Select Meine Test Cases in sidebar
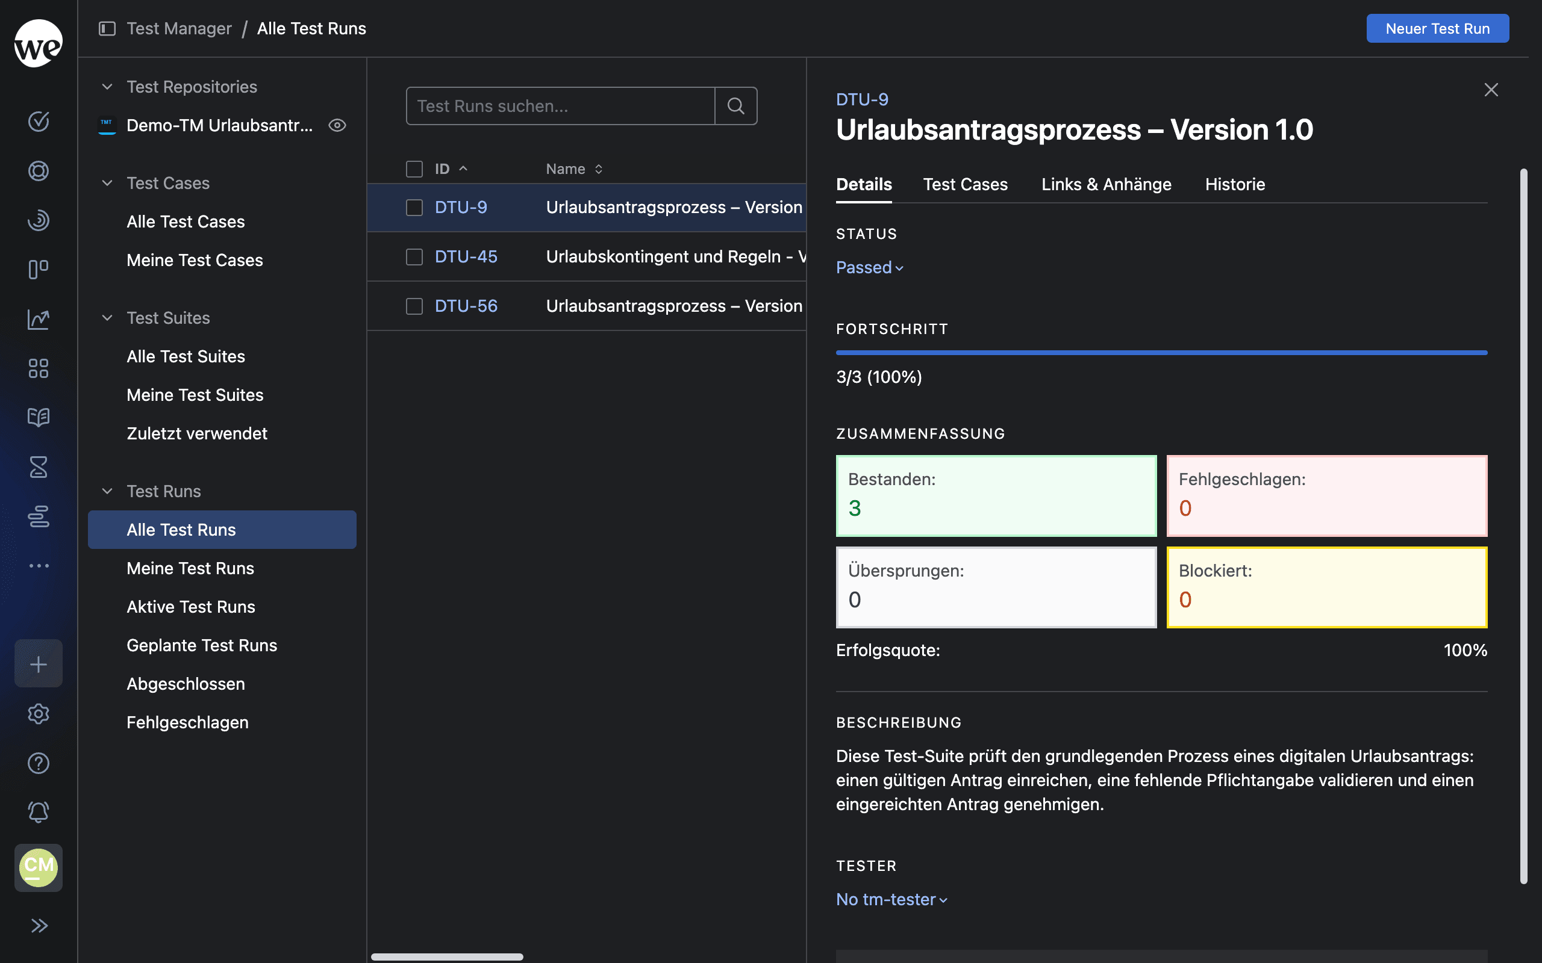This screenshot has height=963, width=1542. coord(222,260)
